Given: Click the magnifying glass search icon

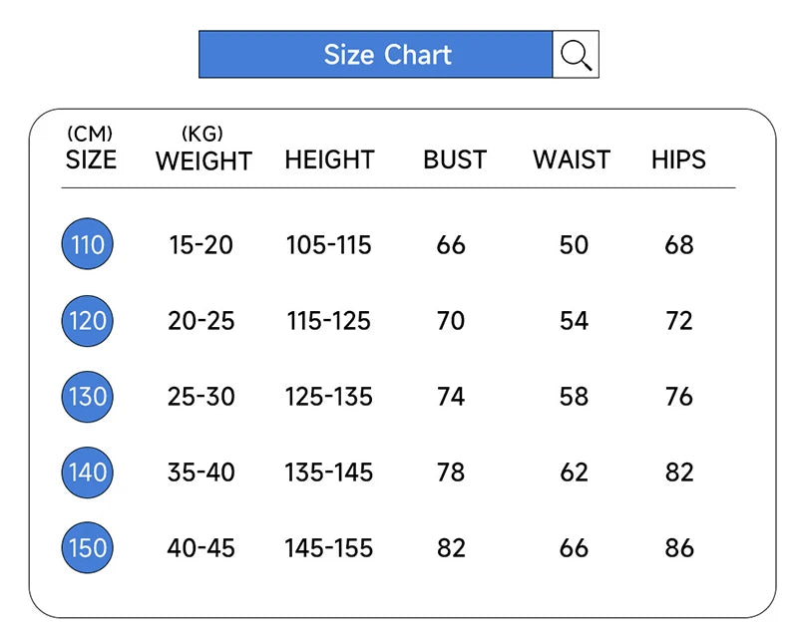Looking at the screenshot, I should [576, 55].
